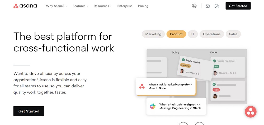Screen dimensions: 264x125
Task: Go to Pricing page
Action: (x=143, y=6)
